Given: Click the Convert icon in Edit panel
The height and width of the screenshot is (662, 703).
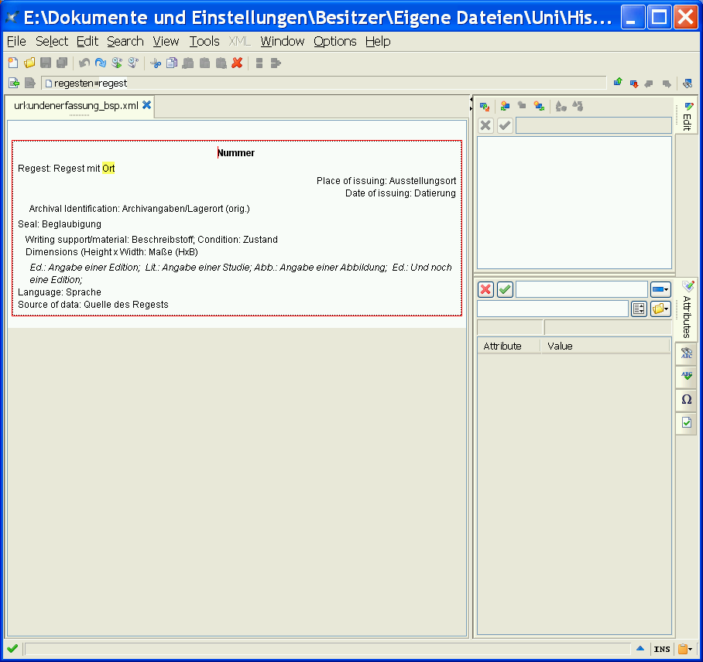Looking at the screenshot, I should pyautogui.click(x=561, y=106).
